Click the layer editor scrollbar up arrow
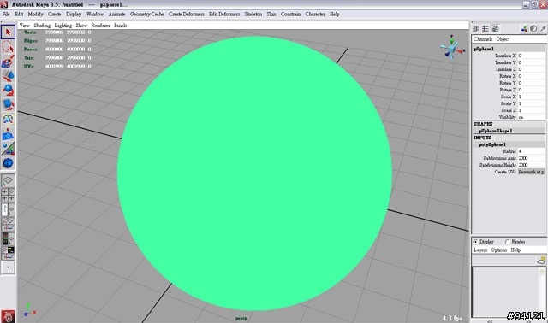The image size is (548, 323). [x=542, y=271]
